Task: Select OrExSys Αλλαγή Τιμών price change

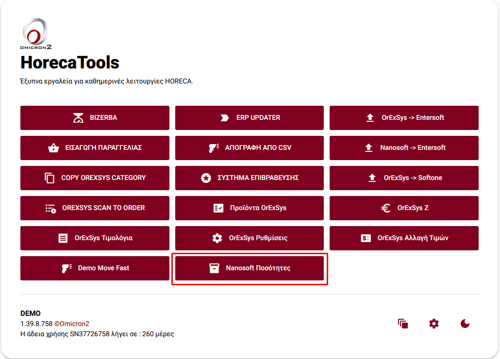Action: point(404,238)
